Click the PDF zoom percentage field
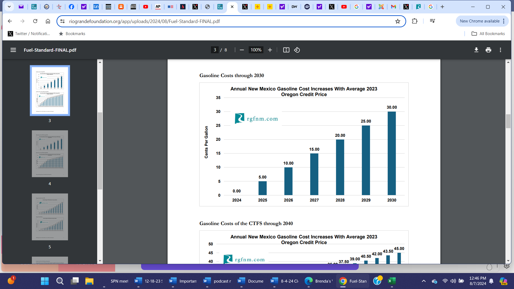Screen dimensions: 514x289 point(256,50)
